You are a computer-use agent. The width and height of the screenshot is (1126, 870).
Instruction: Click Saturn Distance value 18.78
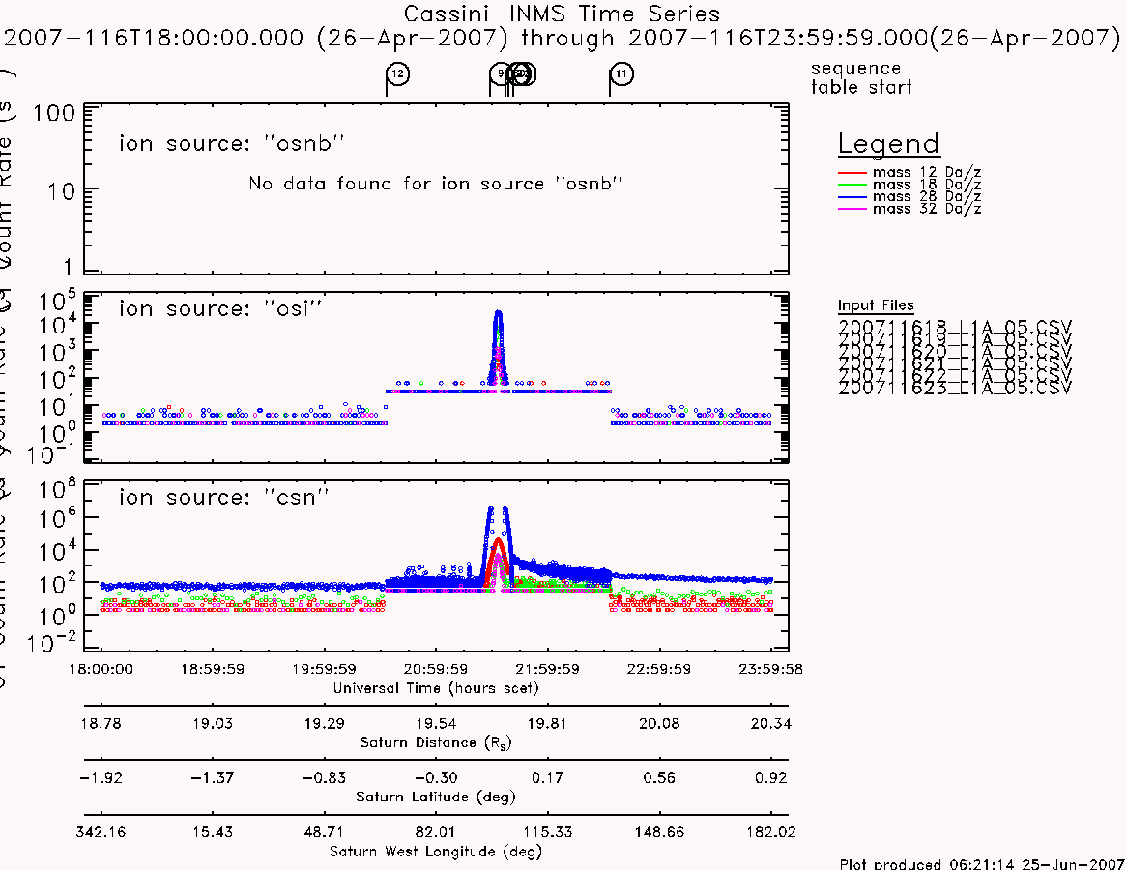point(101,723)
